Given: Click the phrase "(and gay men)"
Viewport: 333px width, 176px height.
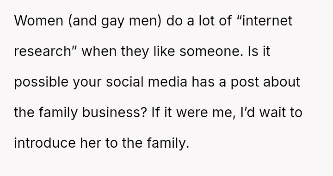Looking at the screenshot, I should (x=115, y=22).
